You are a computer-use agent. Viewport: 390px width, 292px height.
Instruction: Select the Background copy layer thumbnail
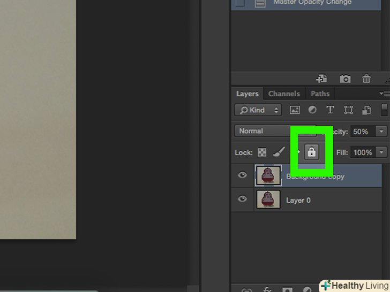pos(268,175)
